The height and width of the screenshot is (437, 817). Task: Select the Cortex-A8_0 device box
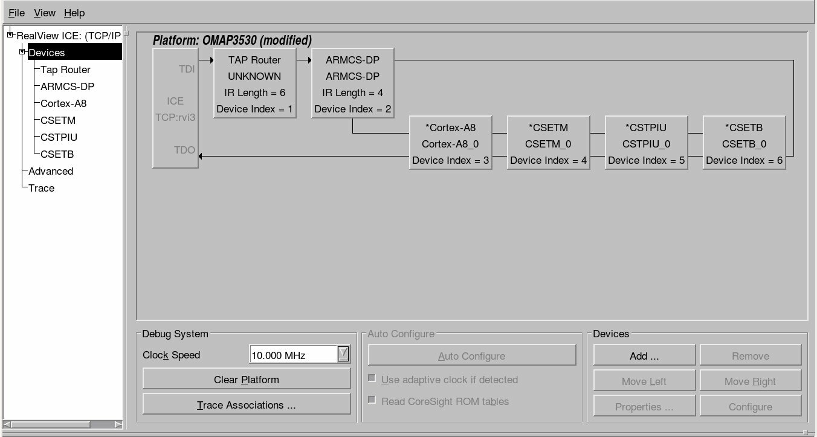tap(450, 143)
